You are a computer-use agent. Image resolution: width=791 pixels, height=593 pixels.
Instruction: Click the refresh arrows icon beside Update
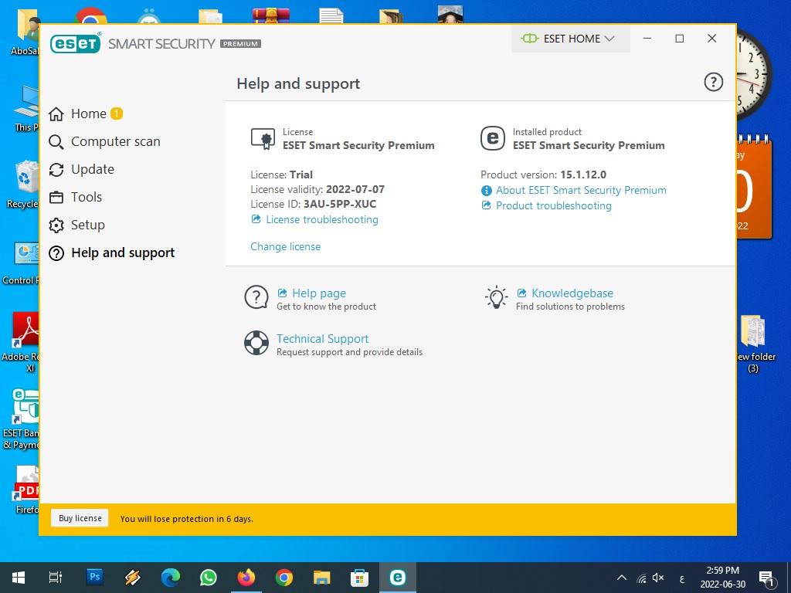click(x=56, y=169)
